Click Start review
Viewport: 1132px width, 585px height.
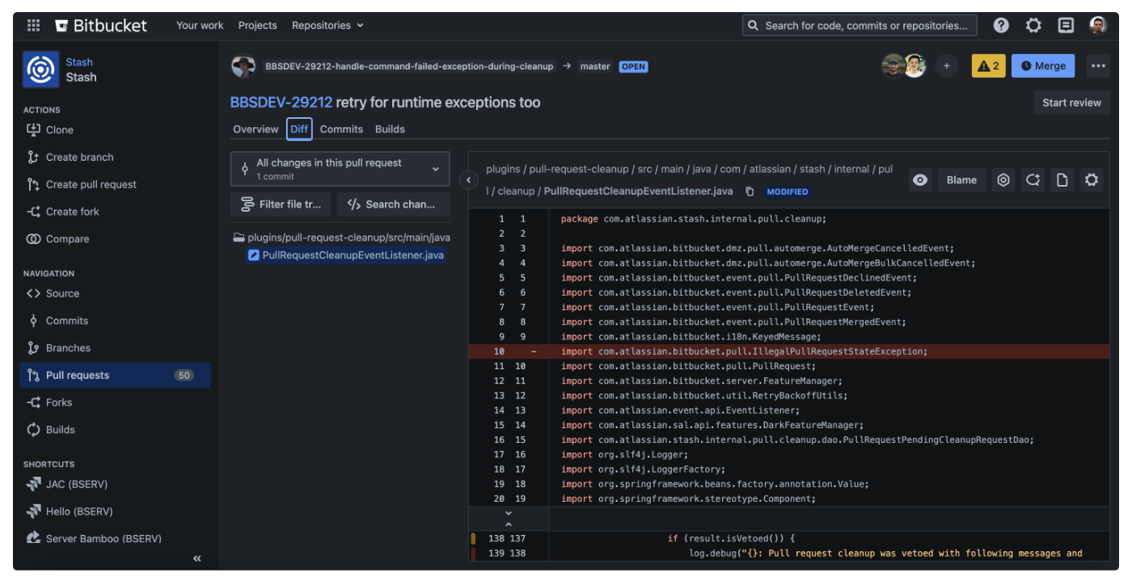[1071, 103]
